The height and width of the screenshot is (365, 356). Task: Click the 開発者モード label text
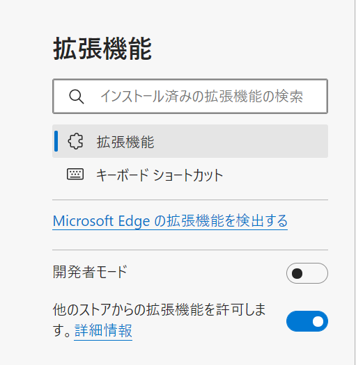(x=90, y=272)
